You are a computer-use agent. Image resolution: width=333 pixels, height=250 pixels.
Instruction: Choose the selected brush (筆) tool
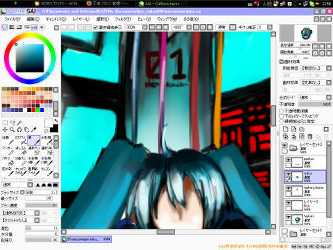34,141
